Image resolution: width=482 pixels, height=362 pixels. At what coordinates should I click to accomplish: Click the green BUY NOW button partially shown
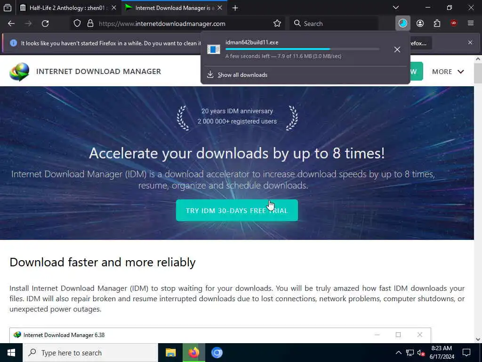click(x=417, y=72)
